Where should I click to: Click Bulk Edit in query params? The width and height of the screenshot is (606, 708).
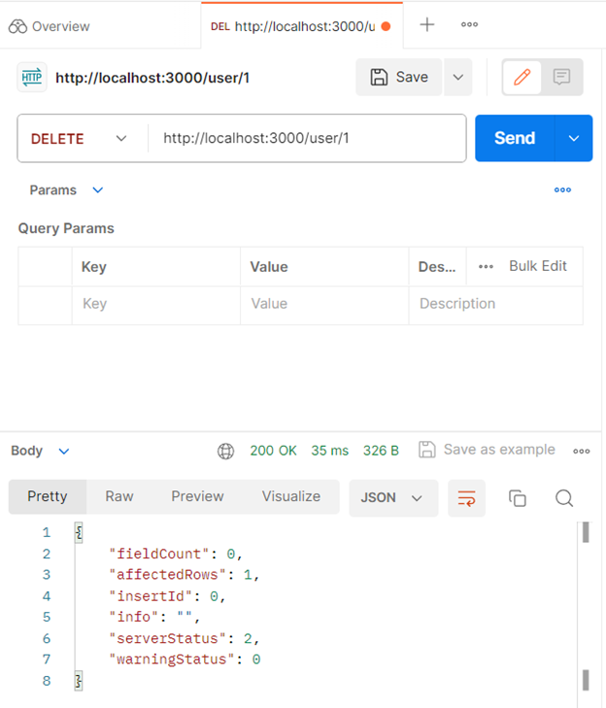(x=537, y=265)
